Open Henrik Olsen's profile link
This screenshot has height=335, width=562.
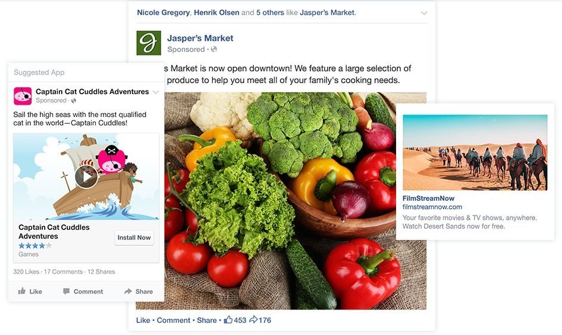coord(216,12)
